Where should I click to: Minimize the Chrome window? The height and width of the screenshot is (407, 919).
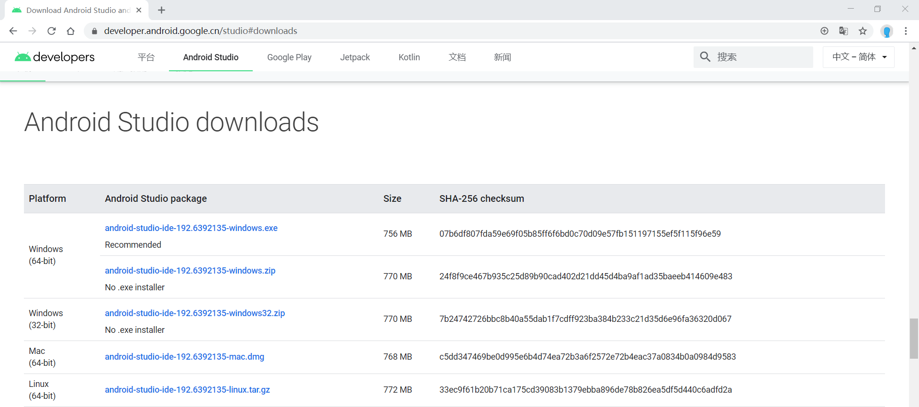[851, 9]
